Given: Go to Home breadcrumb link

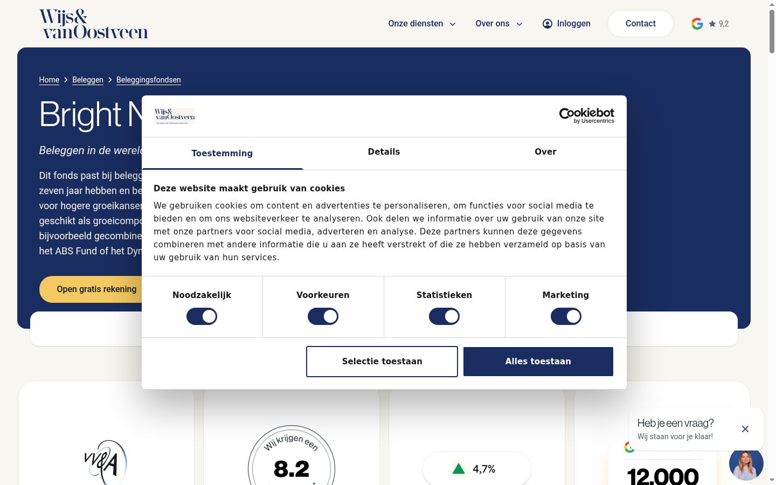Looking at the screenshot, I should [49, 80].
